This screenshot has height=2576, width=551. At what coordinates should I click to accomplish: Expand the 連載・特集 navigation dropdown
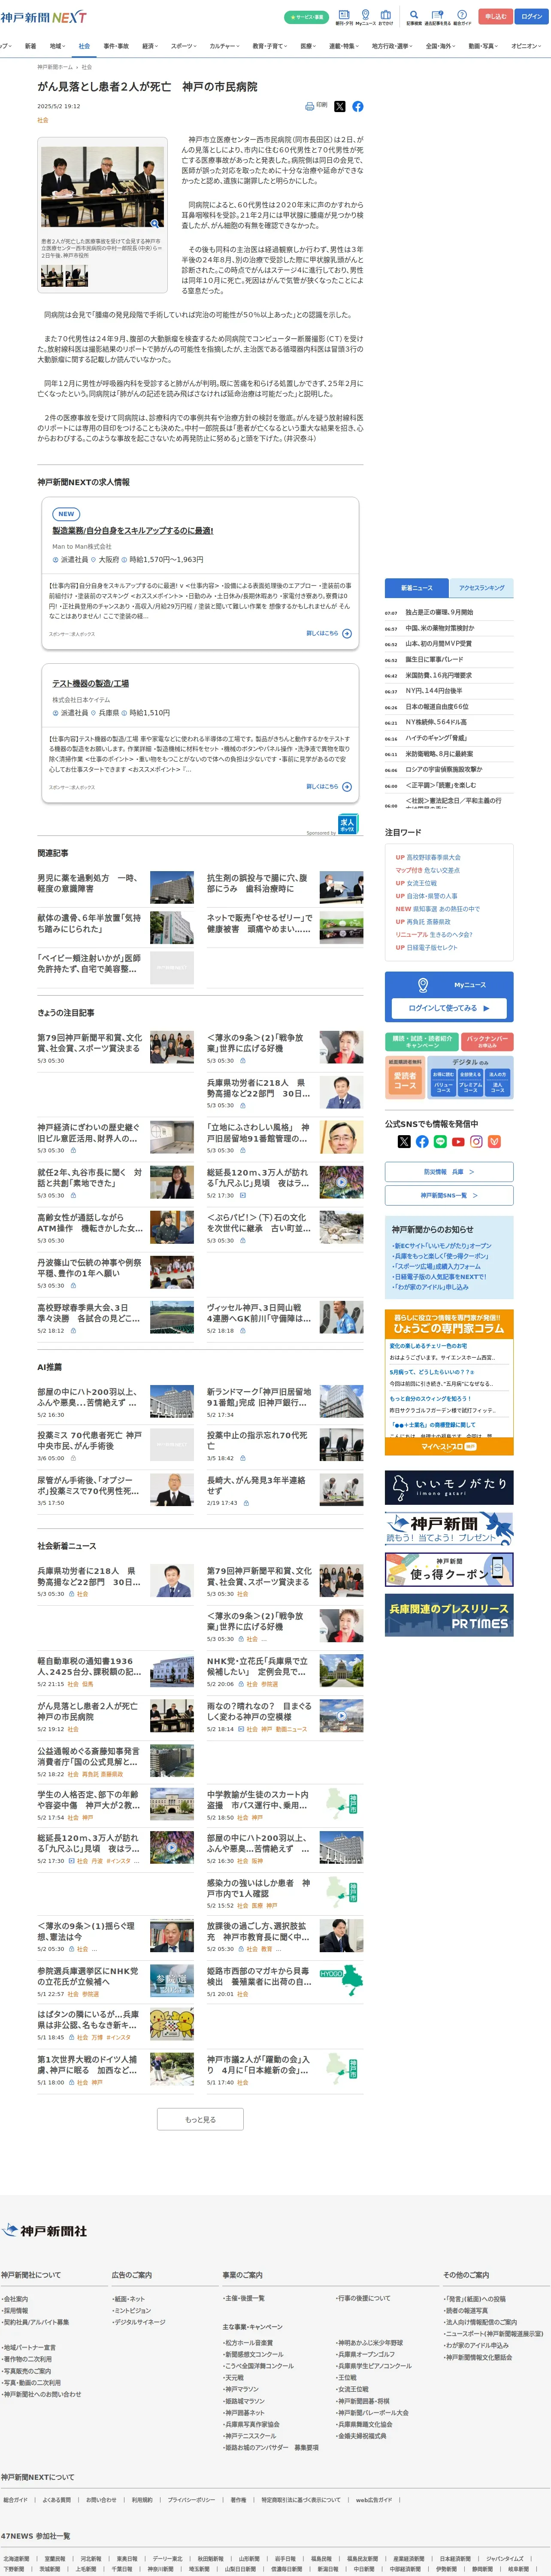click(345, 46)
